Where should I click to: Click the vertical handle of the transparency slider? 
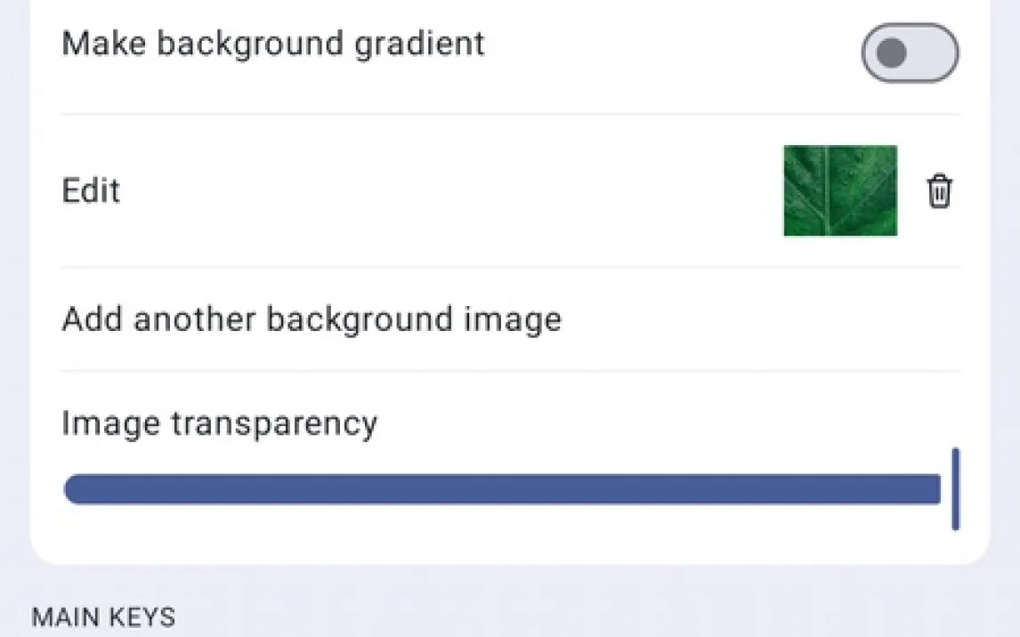point(955,489)
